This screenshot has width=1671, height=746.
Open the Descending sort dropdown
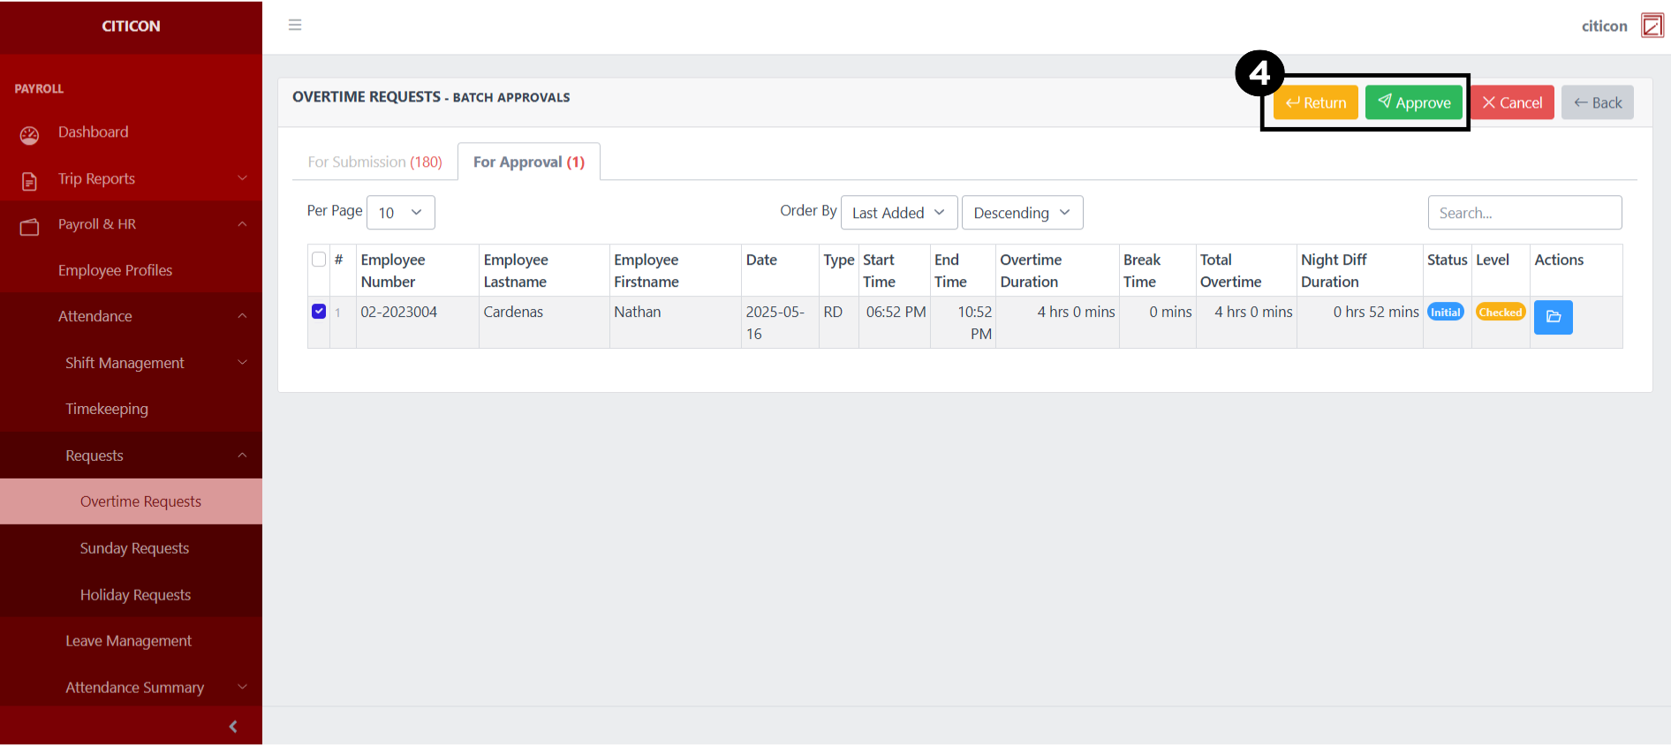point(1021,213)
